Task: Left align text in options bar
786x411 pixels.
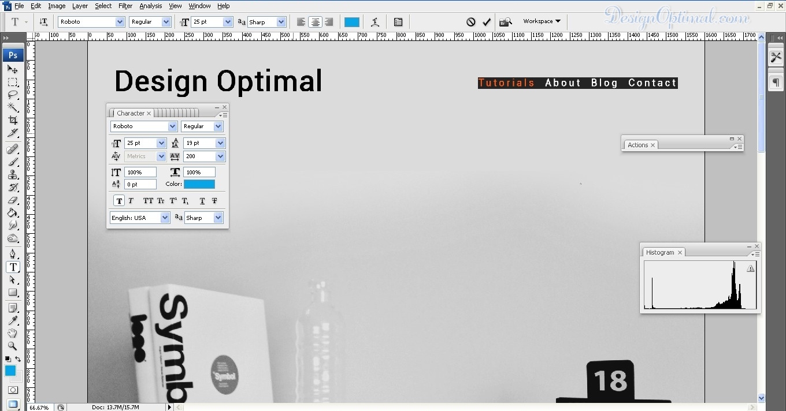Action: [x=301, y=22]
